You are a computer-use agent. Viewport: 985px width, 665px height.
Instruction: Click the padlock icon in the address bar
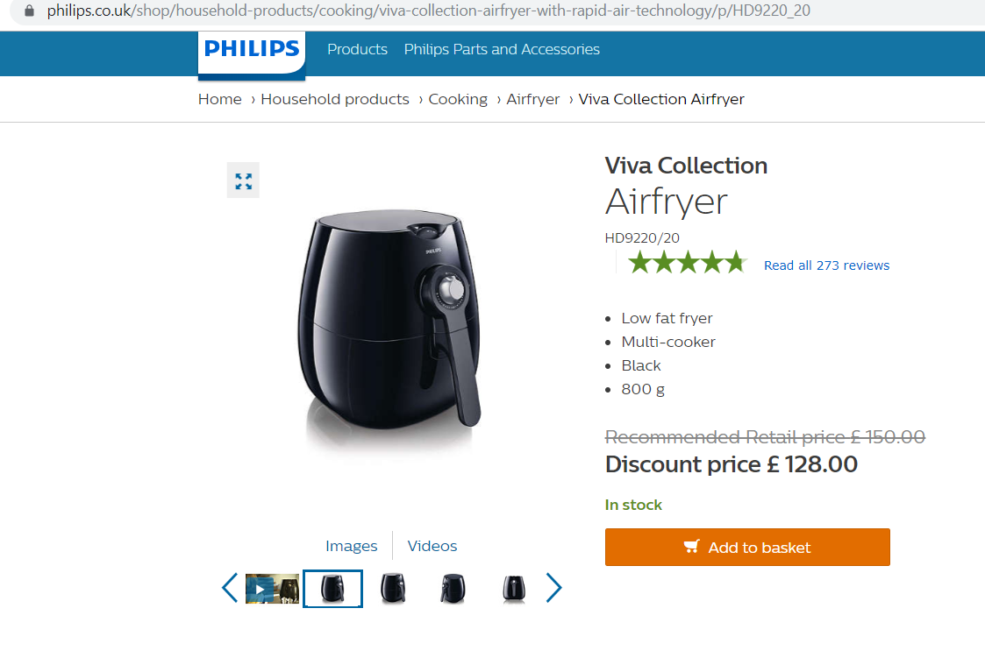29,11
